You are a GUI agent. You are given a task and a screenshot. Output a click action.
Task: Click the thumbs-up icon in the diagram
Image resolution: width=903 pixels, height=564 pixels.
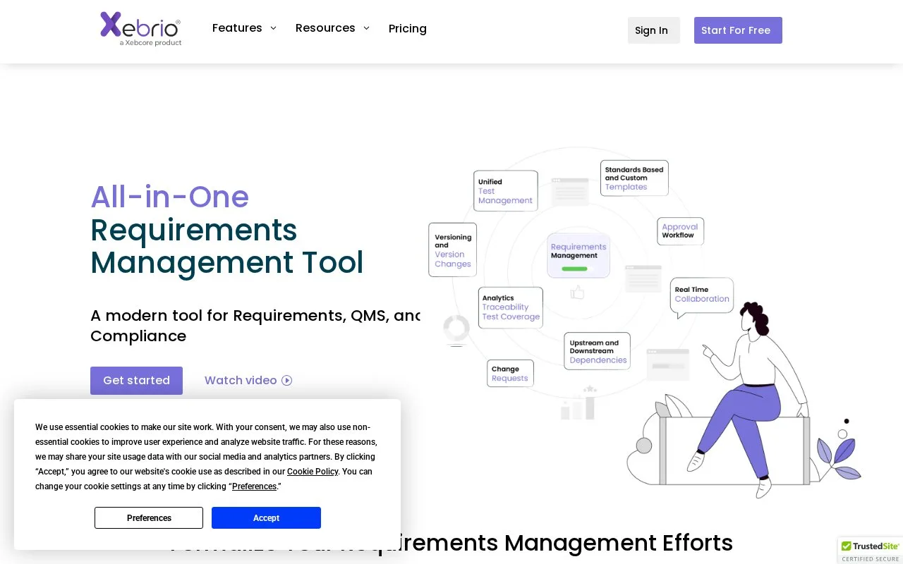tap(578, 292)
